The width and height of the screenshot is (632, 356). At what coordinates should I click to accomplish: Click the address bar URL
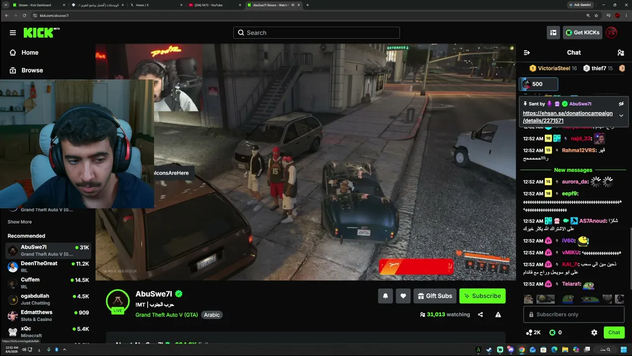pos(54,15)
